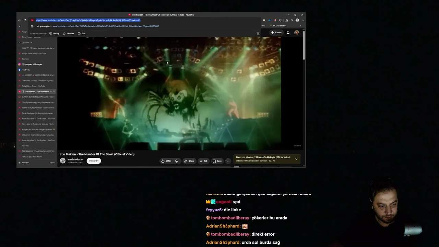Click the read aloud speaker toolbar icon
Image resolution: width=439 pixels, height=247 pixels.
(269, 20)
